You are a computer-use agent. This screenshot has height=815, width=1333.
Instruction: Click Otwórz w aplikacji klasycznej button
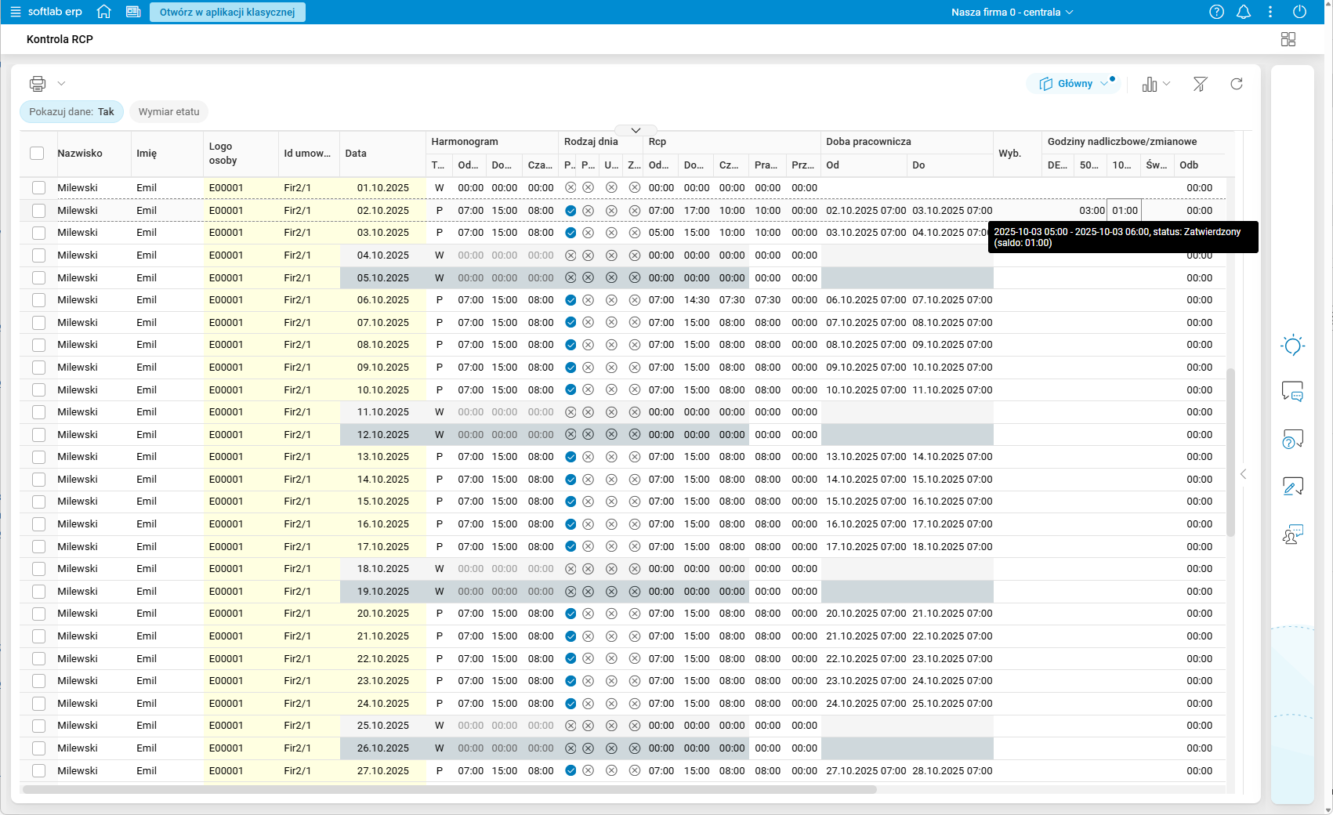pyautogui.click(x=227, y=12)
